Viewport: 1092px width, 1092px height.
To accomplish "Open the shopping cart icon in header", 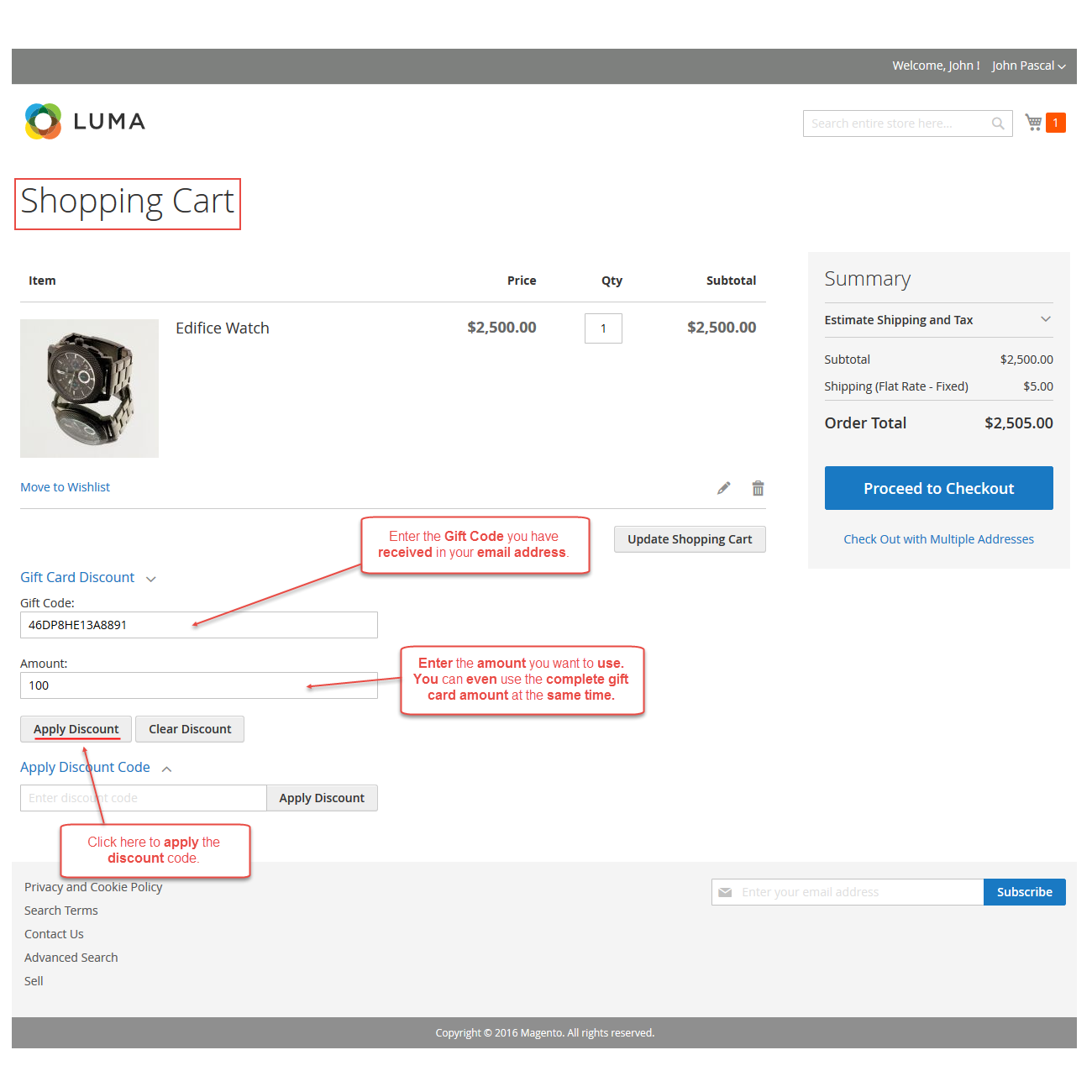I will [1034, 123].
